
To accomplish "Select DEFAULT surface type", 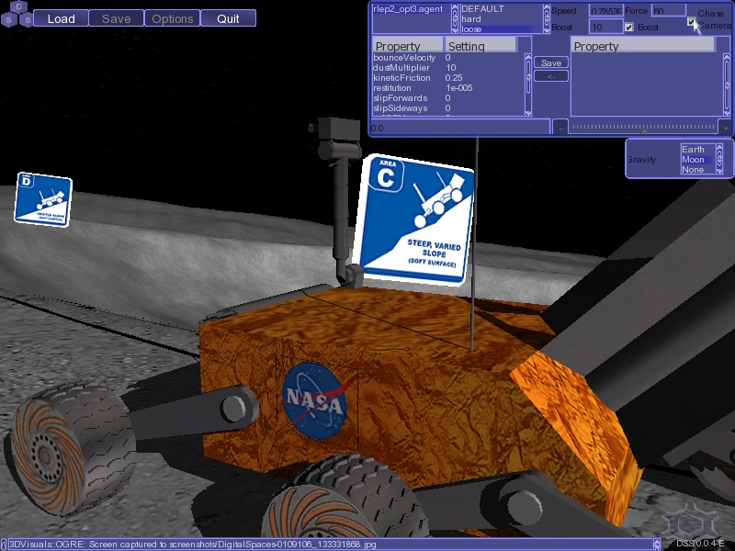I will coord(502,9).
